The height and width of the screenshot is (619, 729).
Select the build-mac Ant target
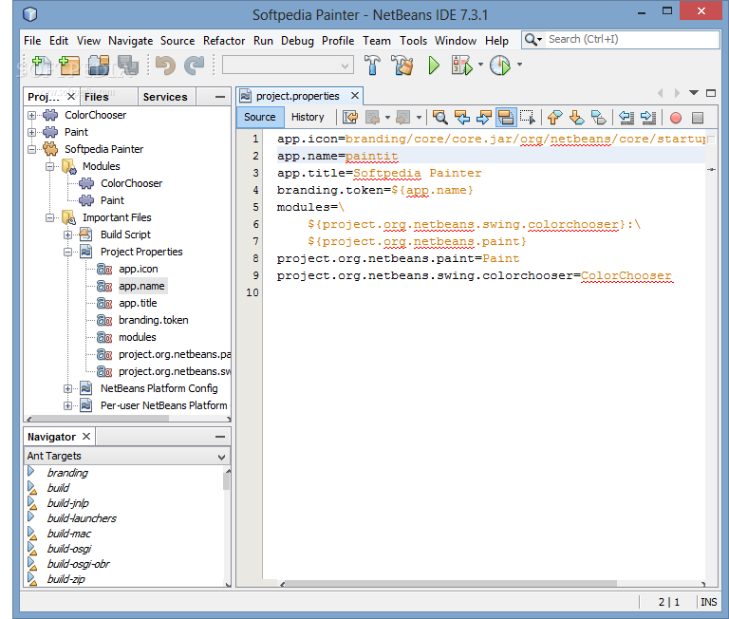tap(68, 534)
